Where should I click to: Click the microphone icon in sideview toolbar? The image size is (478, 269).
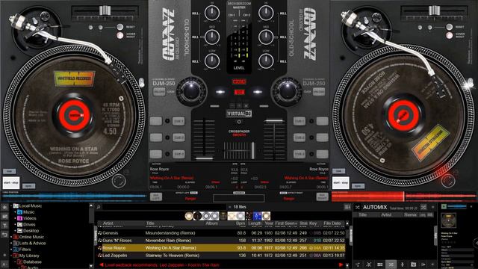click(402, 265)
